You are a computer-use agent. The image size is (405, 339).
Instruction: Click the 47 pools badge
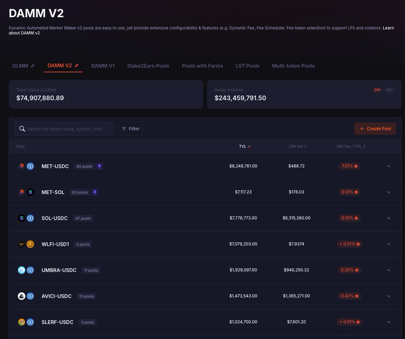tap(83, 218)
